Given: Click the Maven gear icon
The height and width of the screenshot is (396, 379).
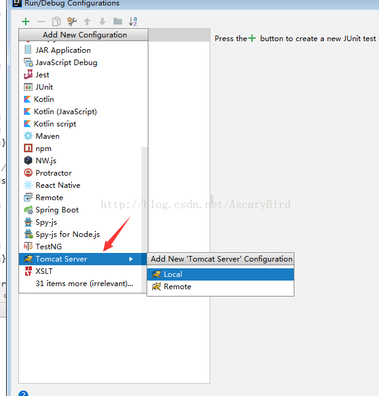Looking at the screenshot, I should [28, 136].
